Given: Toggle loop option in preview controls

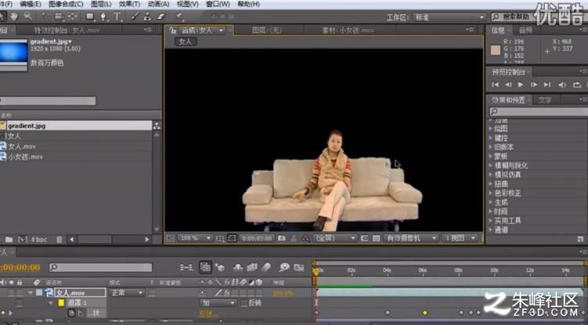Looking at the screenshot, I should (x=577, y=85).
